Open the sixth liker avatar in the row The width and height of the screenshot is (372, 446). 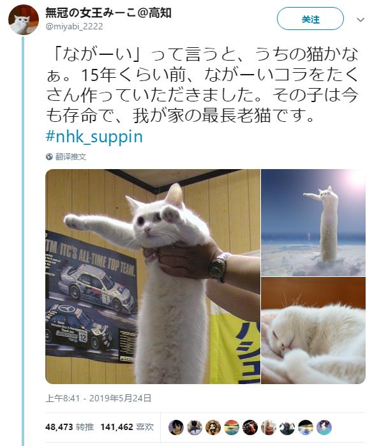269,427
